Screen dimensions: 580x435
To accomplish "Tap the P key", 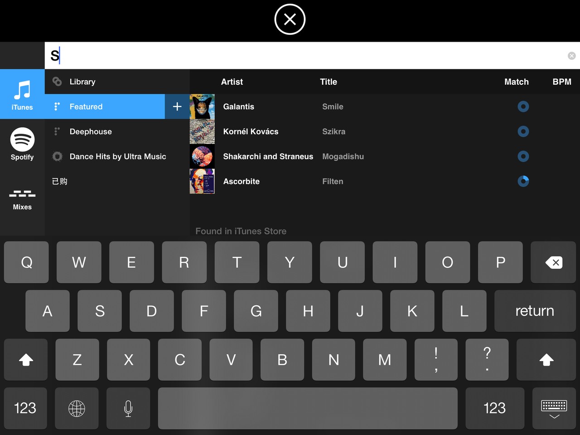I will click(500, 262).
